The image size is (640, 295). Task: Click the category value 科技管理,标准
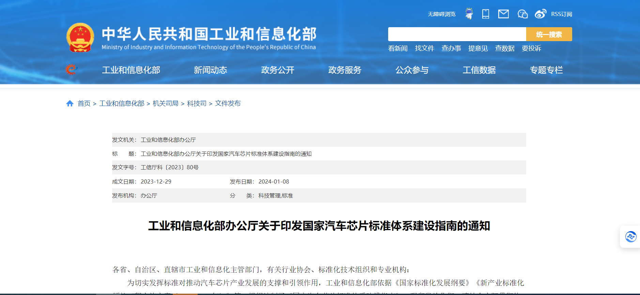coord(276,195)
